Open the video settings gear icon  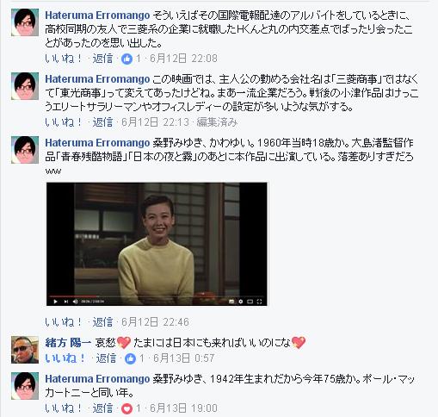coord(241,302)
